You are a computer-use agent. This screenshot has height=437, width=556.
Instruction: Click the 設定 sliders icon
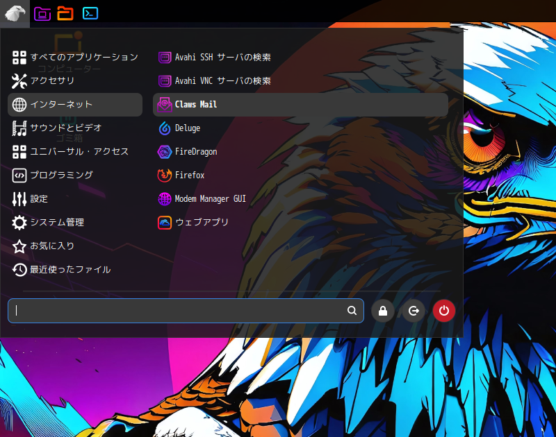[x=19, y=199]
